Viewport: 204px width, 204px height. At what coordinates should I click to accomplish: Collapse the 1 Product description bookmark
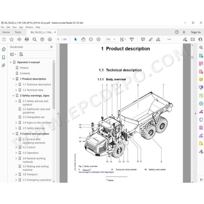tap(13, 79)
